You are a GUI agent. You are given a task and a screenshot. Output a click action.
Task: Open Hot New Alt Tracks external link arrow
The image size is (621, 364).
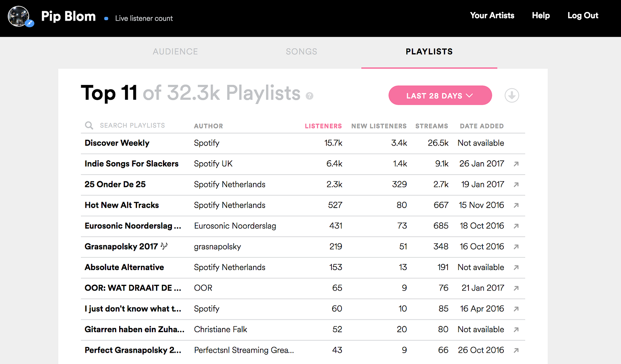pos(516,205)
